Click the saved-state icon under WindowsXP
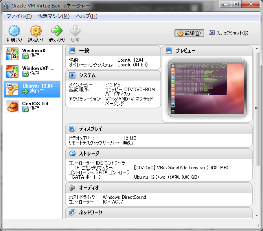Screen dimensions: 263x231 point(26,74)
